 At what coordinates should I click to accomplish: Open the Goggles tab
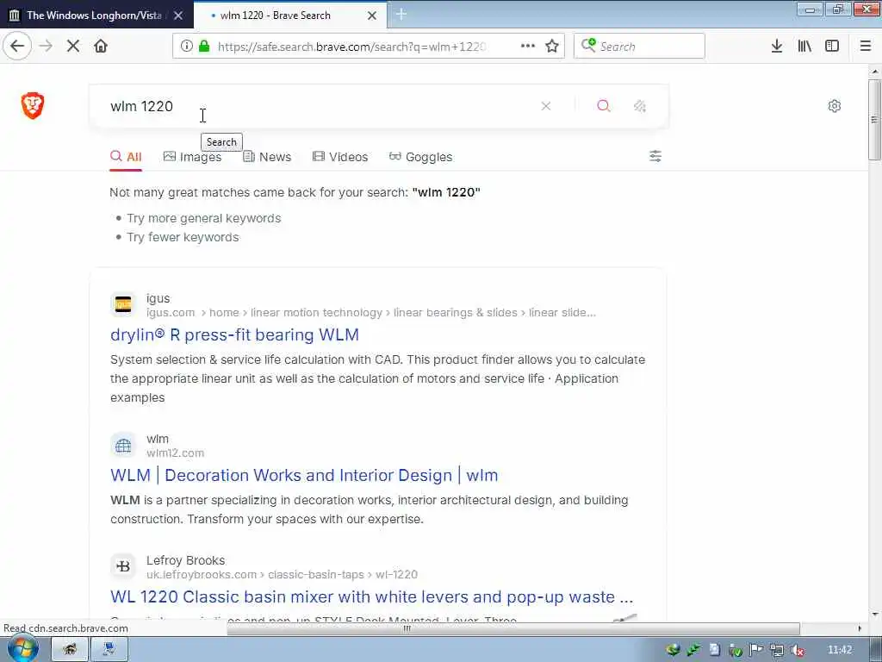tap(420, 157)
